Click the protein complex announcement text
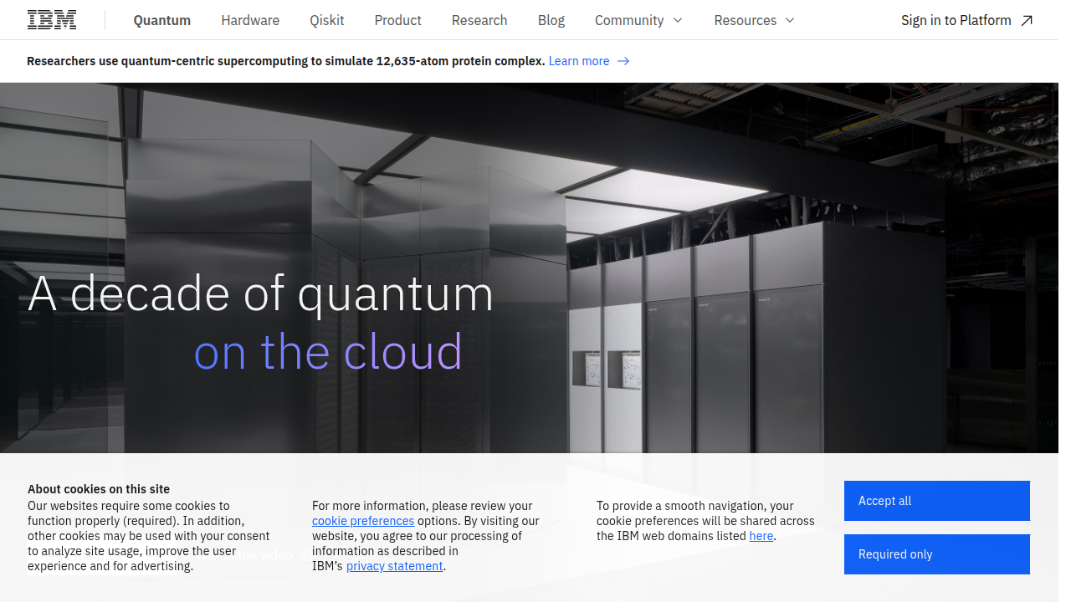Screen dimensions: 1071x602 [286, 61]
